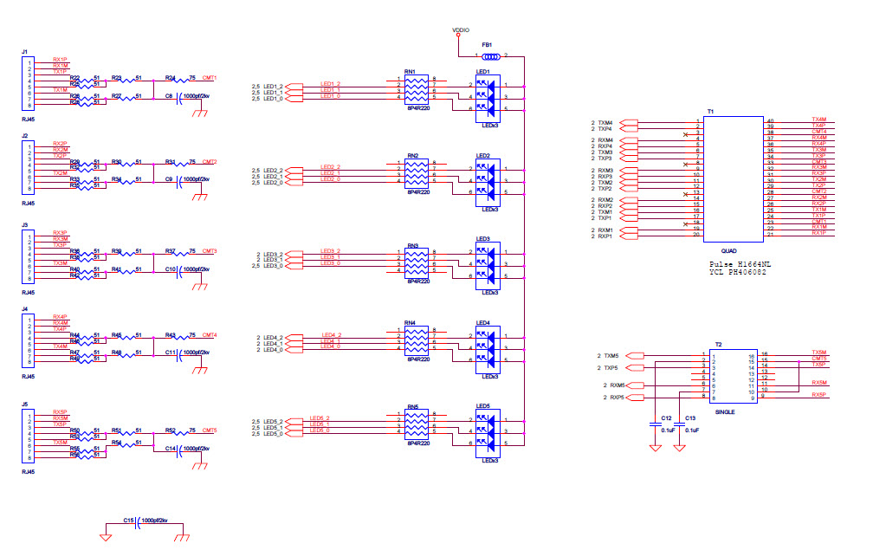Click the C12 capacitor symbol
Viewport: 873px width, 550px height.
coord(655,425)
